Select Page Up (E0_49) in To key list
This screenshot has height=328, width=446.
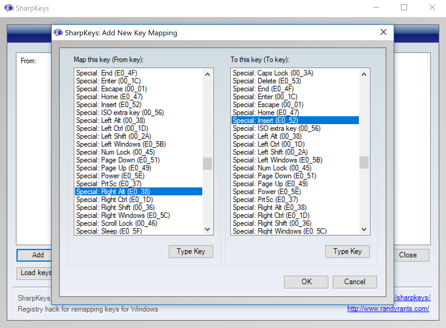(x=295, y=184)
